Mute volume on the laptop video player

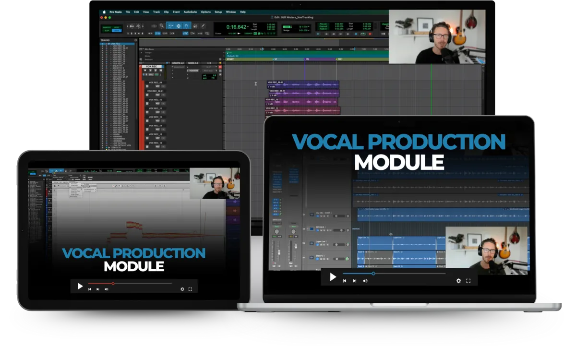pos(365,281)
